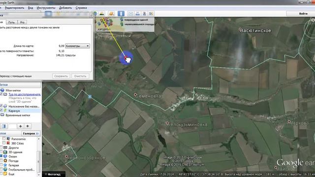Open the Тур по достопримечате link
Screen dimensions: 315x177
[25, 94]
